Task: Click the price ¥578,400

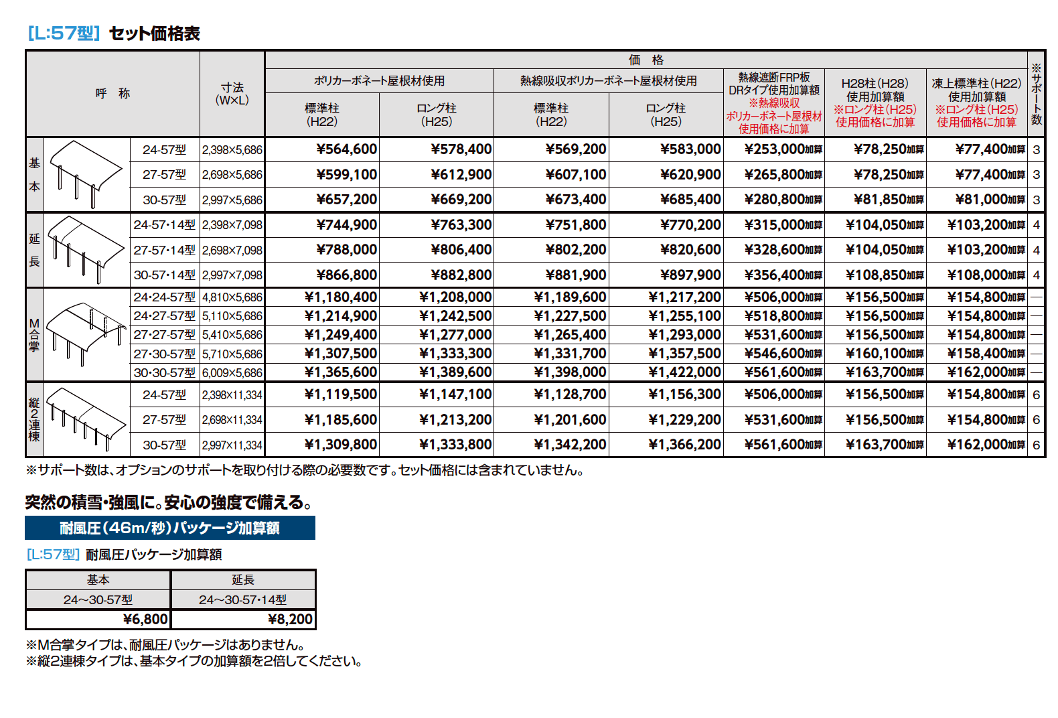Action: [461, 149]
